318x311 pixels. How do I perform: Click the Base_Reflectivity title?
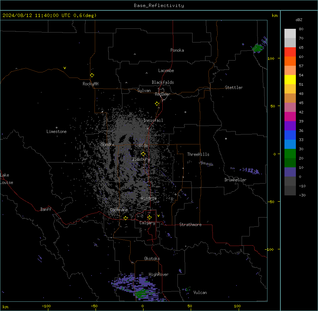click(159, 6)
